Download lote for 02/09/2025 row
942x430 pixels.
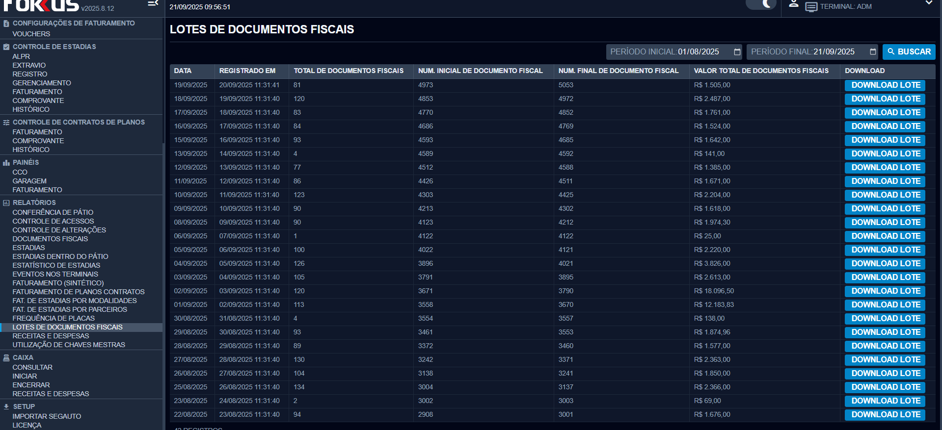click(x=885, y=291)
